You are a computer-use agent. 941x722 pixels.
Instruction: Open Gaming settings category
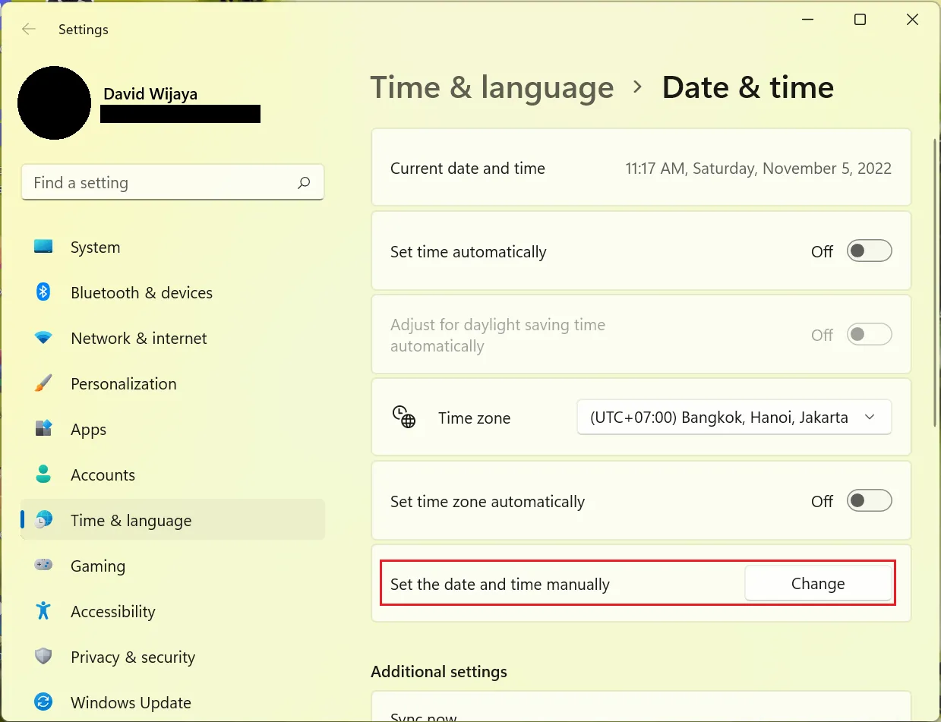click(173, 566)
